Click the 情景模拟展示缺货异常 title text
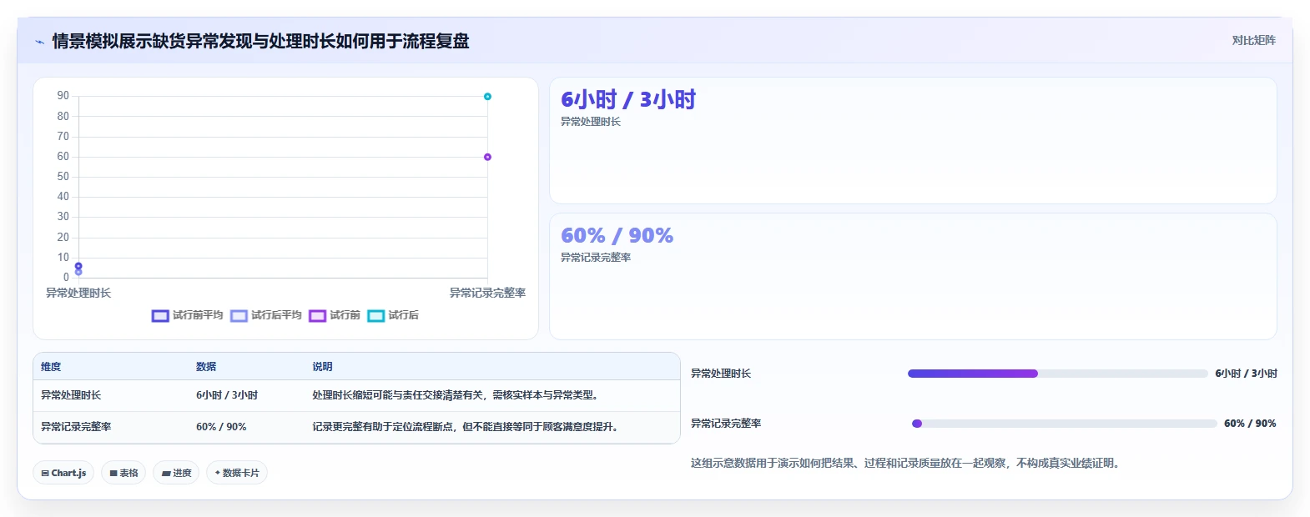Viewport: 1310px width, 517px height. click(260, 41)
